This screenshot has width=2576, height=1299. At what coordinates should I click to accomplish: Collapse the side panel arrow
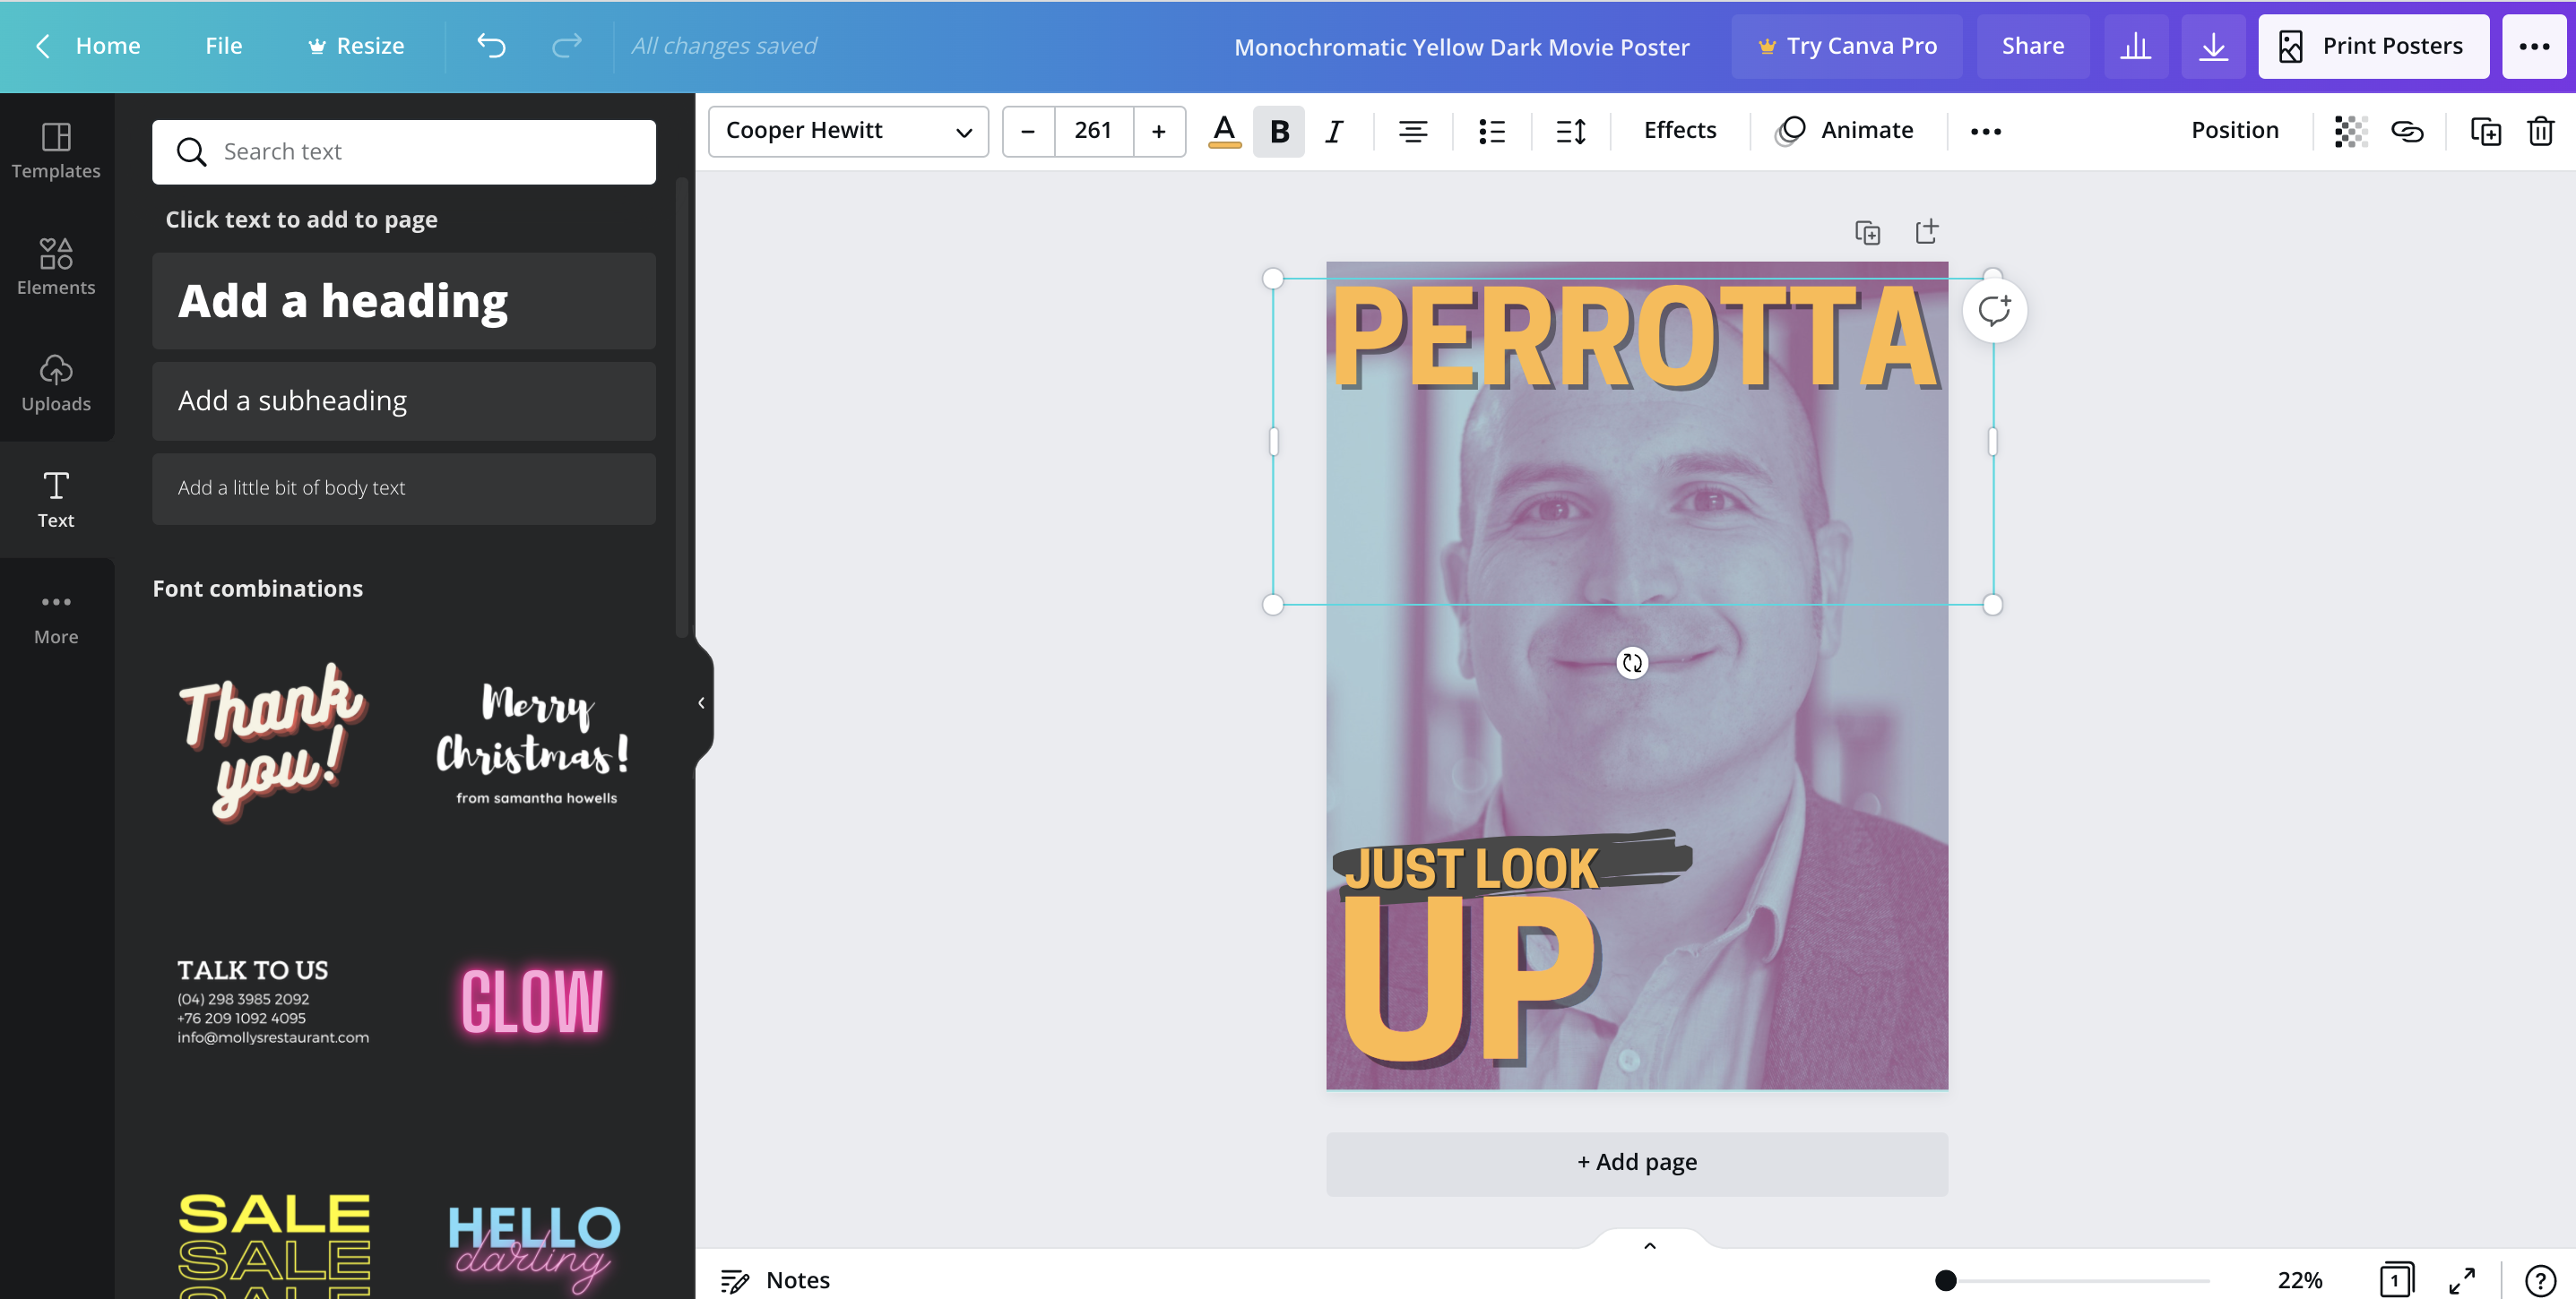pyautogui.click(x=701, y=703)
